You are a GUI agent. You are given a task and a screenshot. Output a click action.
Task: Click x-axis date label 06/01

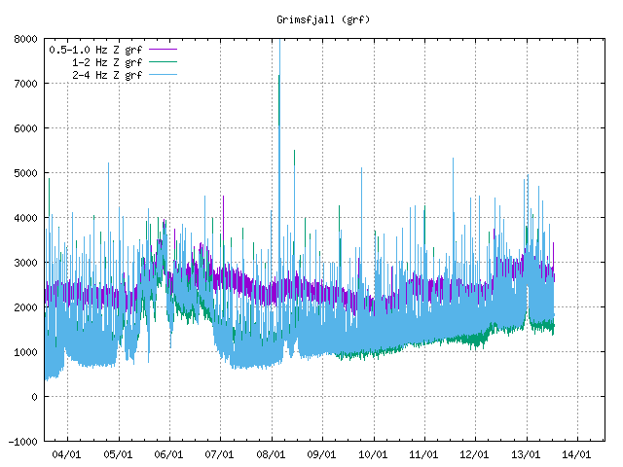pos(168,454)
